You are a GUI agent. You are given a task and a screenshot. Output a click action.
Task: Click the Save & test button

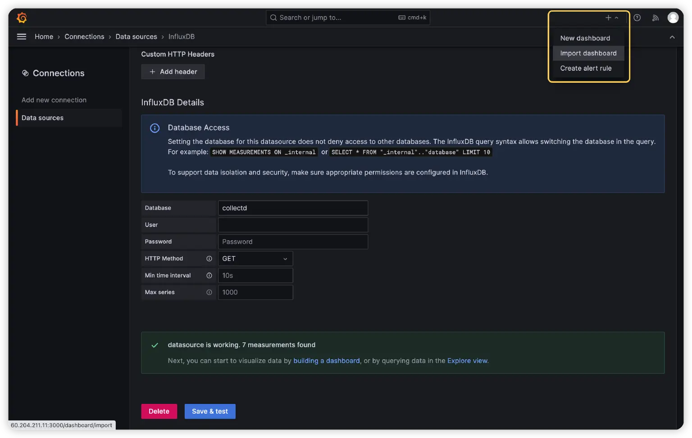[210, 411]
